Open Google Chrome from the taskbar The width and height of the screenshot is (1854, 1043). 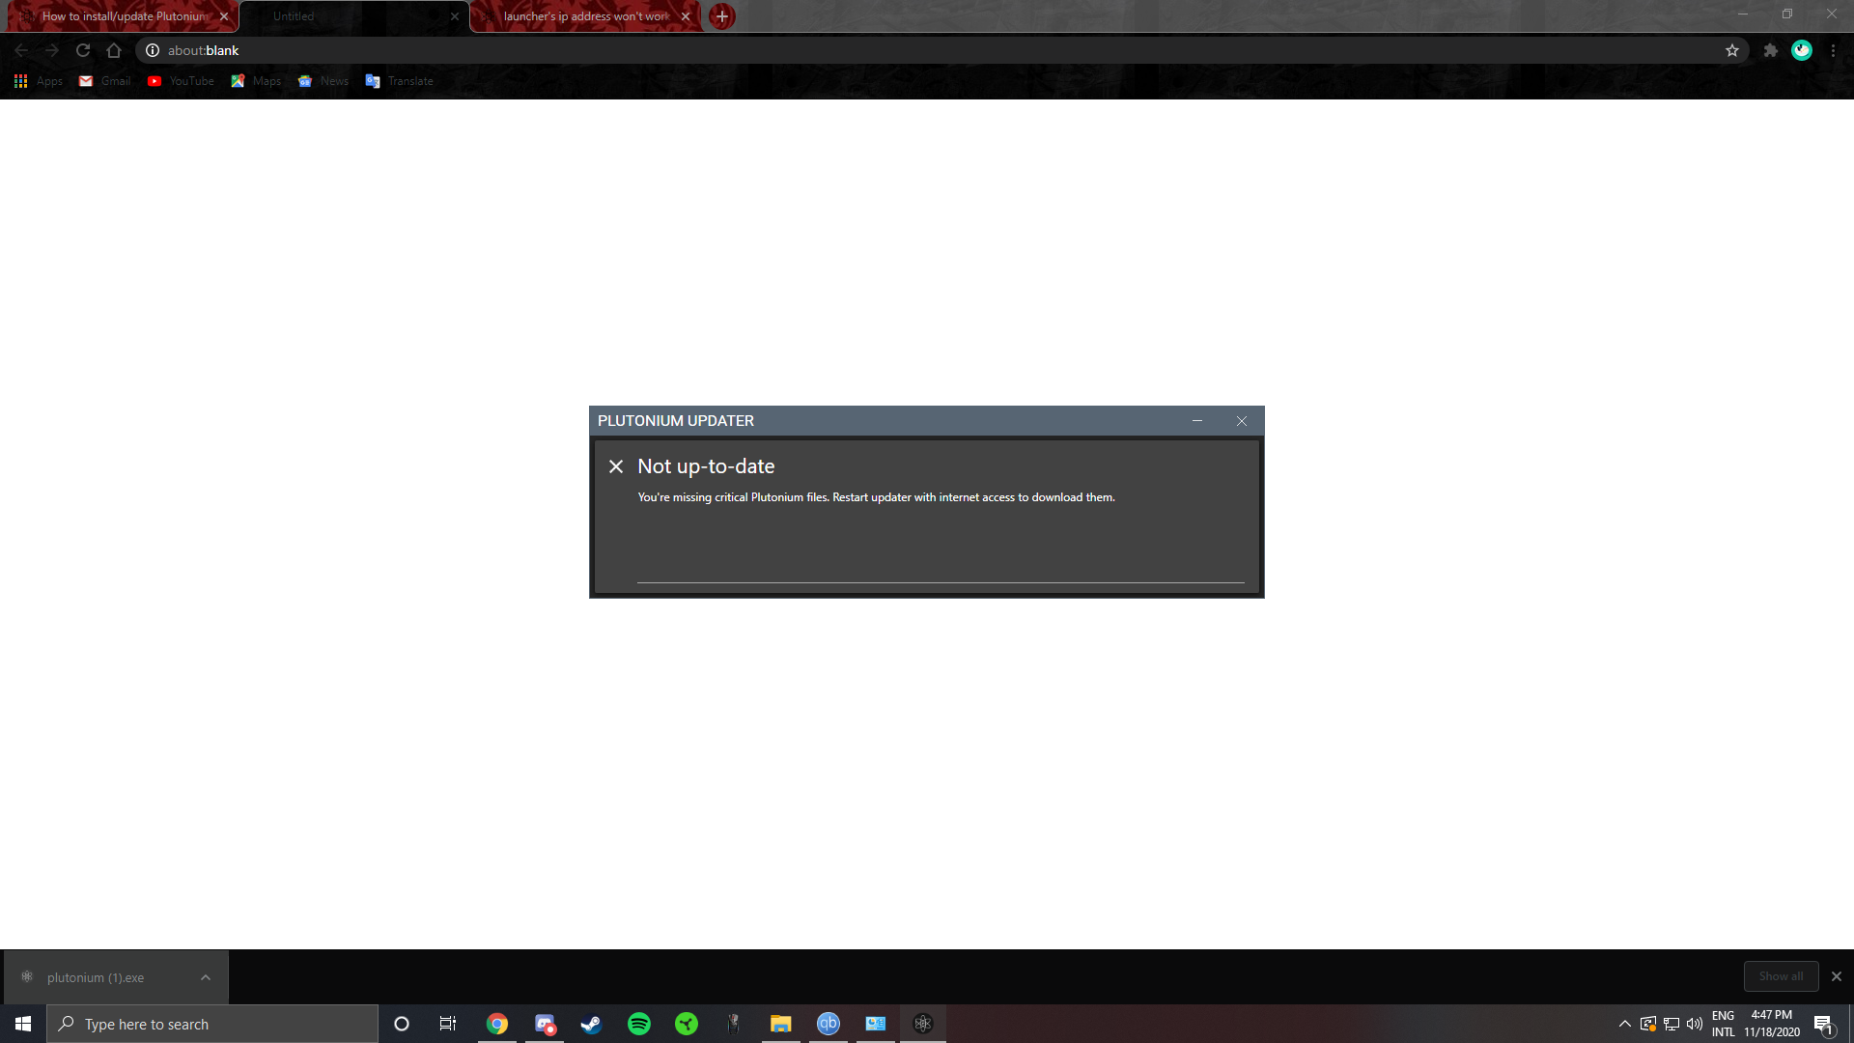click(497, 1024)
